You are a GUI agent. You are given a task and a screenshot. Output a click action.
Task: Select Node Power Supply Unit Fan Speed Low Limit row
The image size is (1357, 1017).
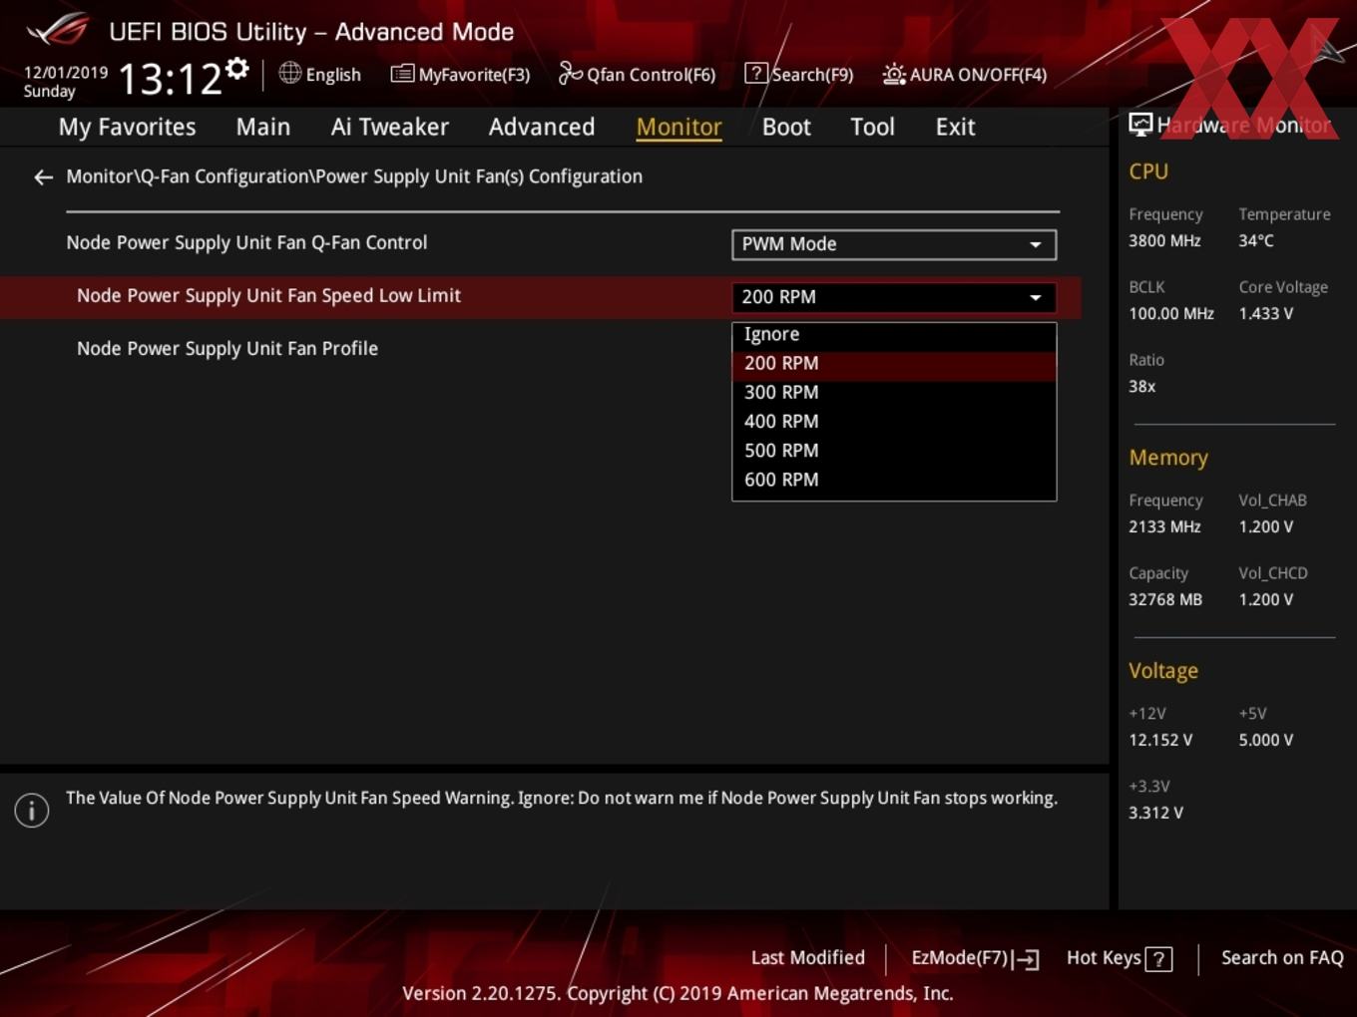point(540,297)
